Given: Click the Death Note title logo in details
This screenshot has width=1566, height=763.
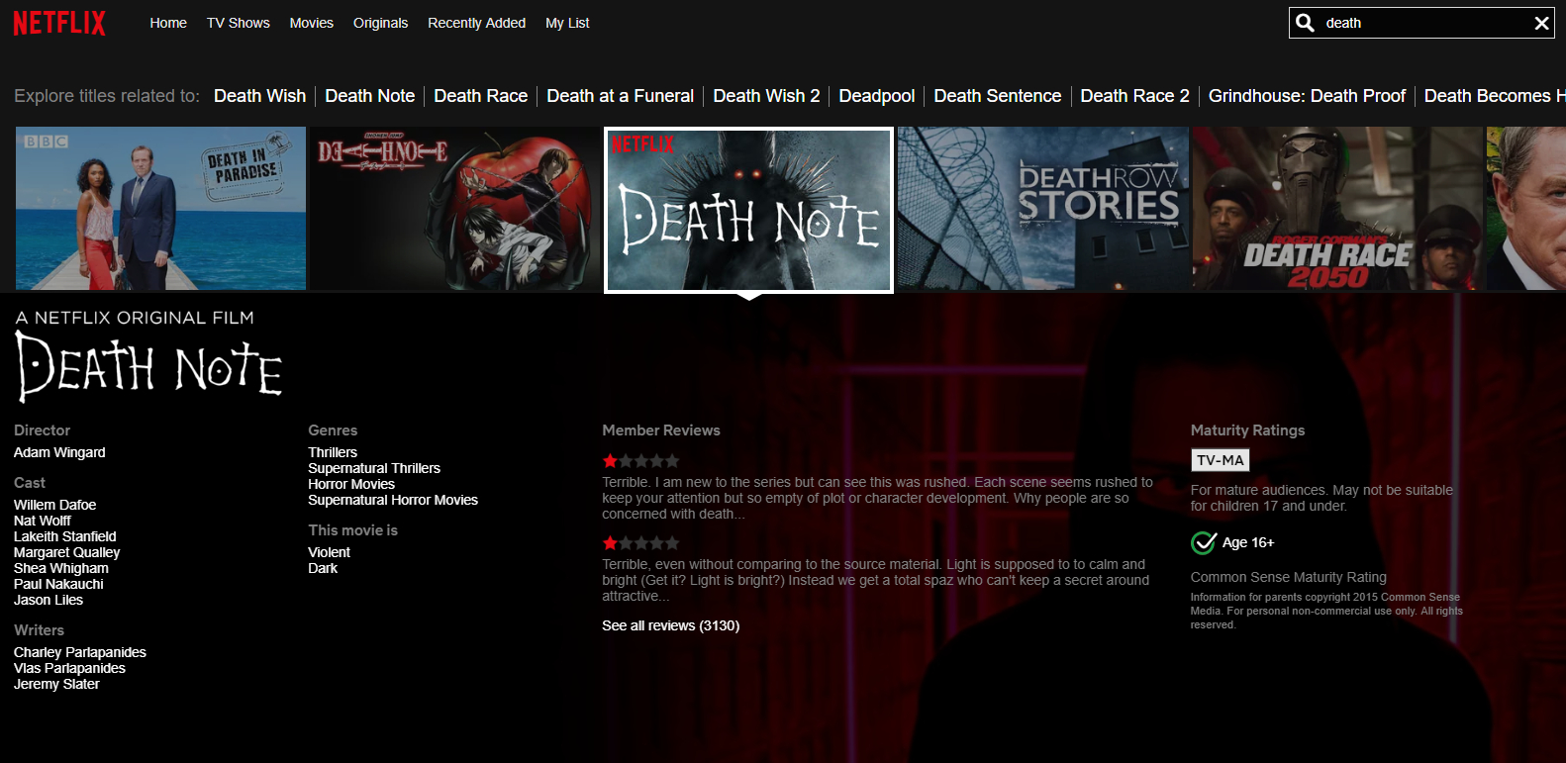Looking at the screenshot, I should click(149, 367).
